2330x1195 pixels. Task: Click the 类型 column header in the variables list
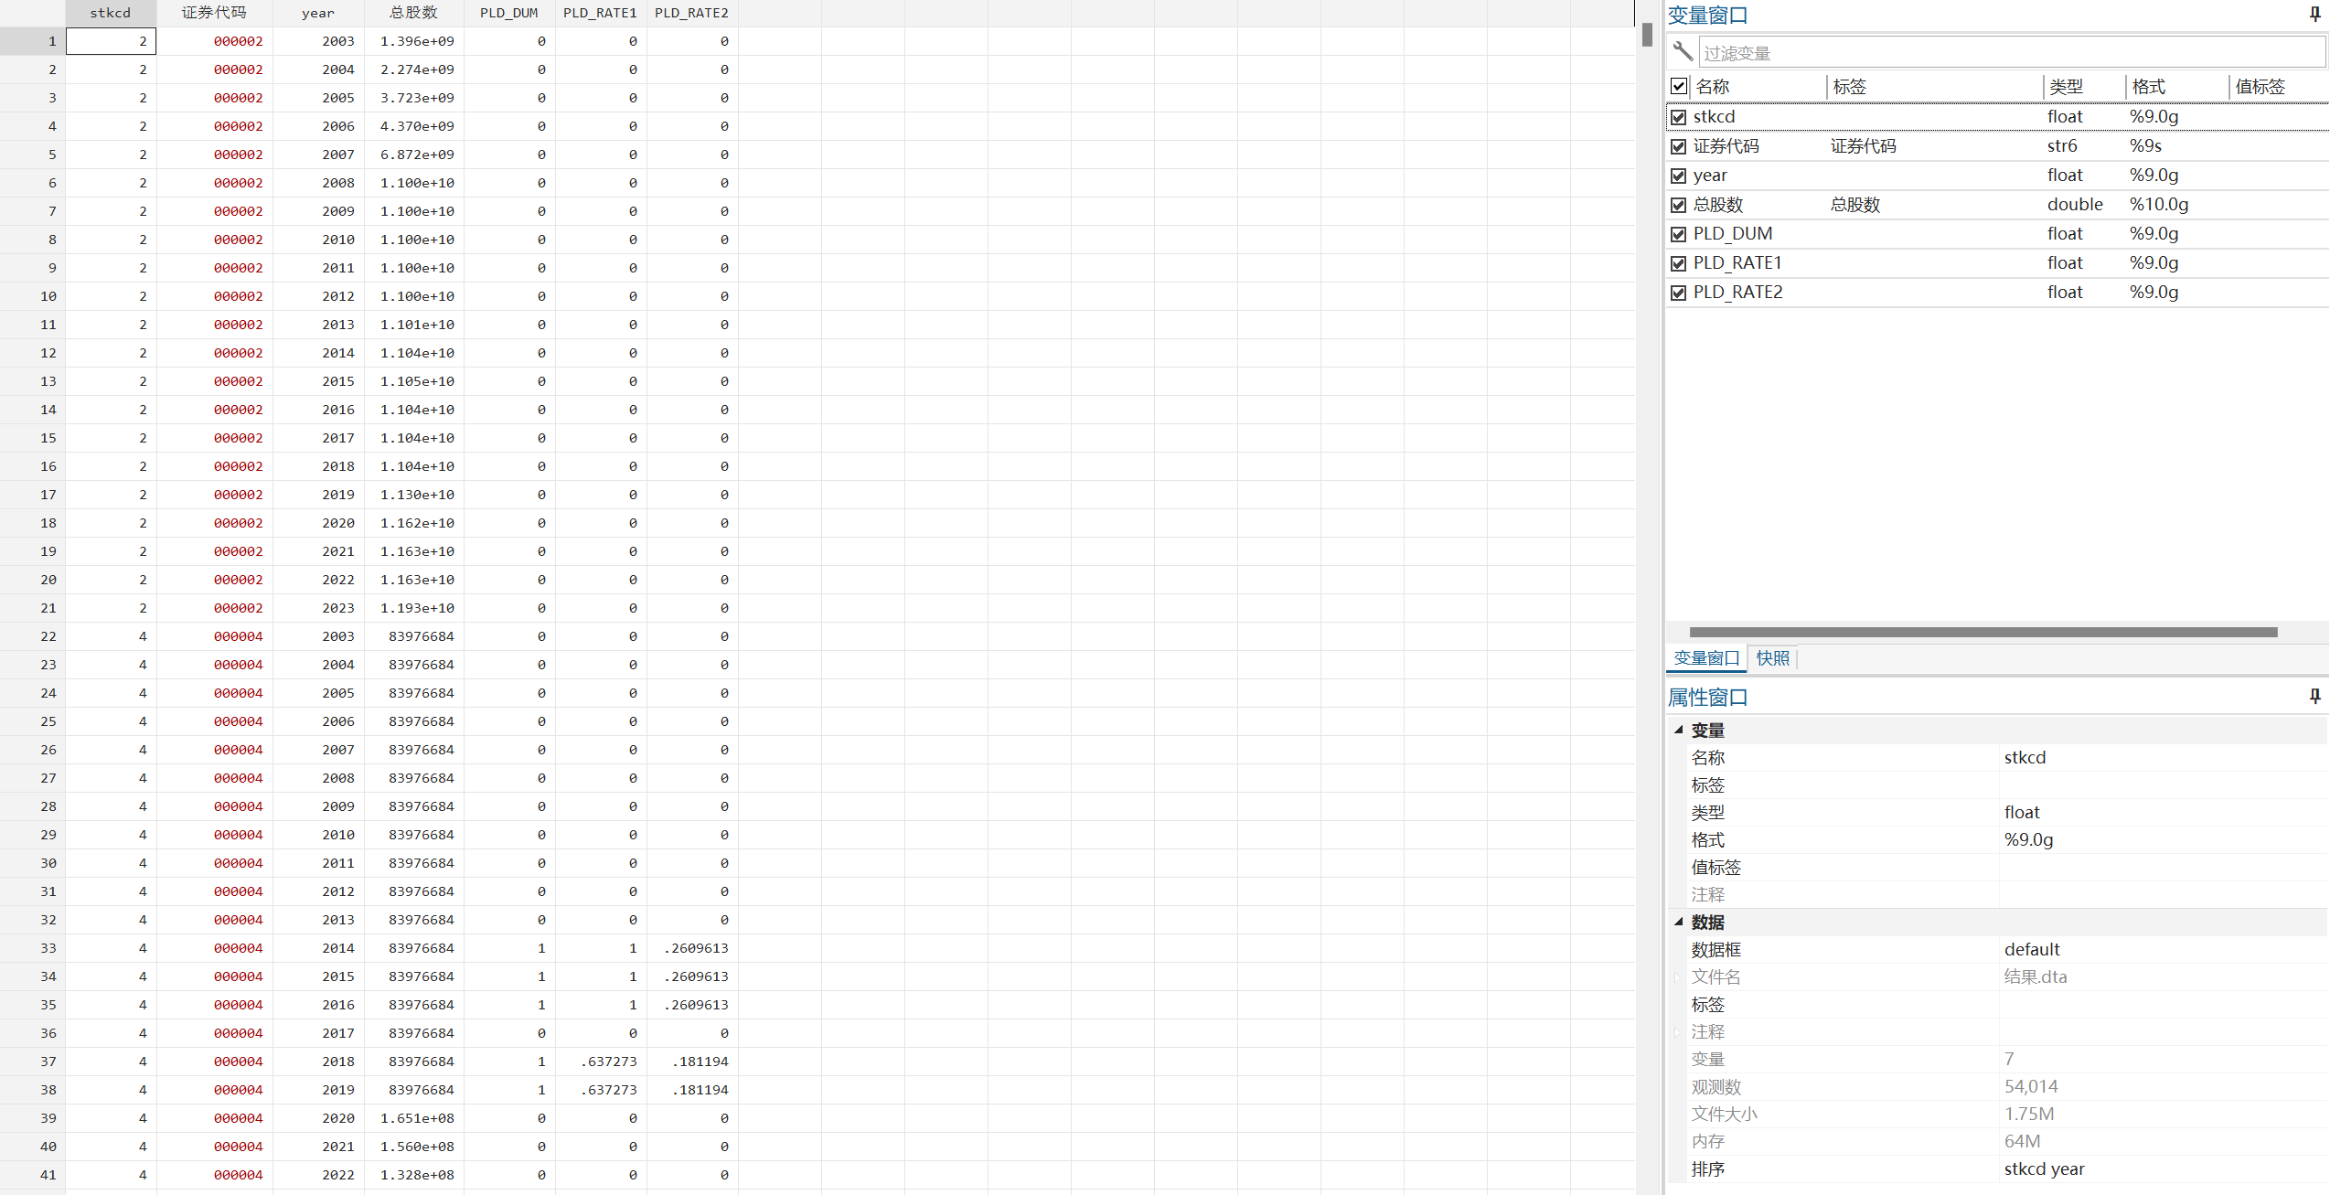click(2067, 87)
